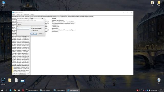Viewport: 164px width, 92px height.
Task: Open the Корзина recycle bin icon
Action: point(159,81)
